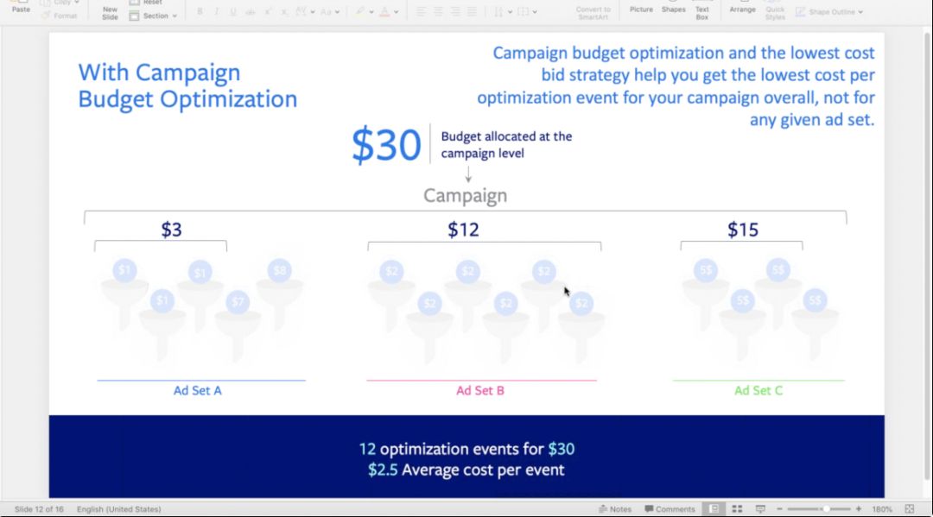This screenshot has width=933, height=517.
Task: Click the Paste button
Action: (x=21, y=7)
